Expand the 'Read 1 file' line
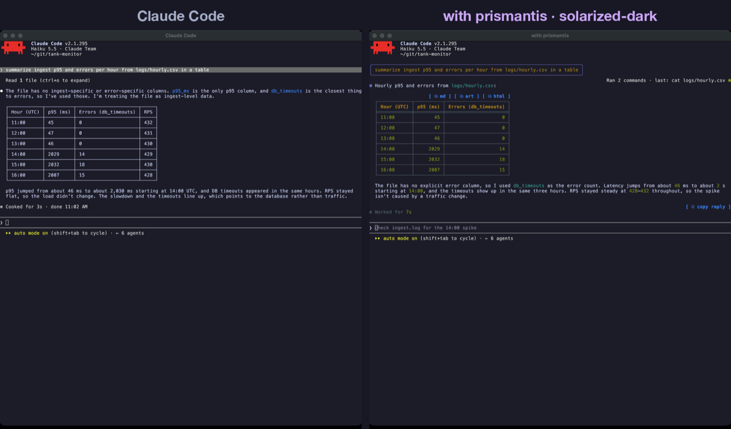 point(48,80)
